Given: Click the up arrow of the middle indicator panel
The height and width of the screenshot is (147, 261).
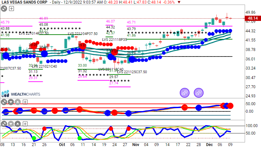Looking at the screenshot, I should [18, 102].
